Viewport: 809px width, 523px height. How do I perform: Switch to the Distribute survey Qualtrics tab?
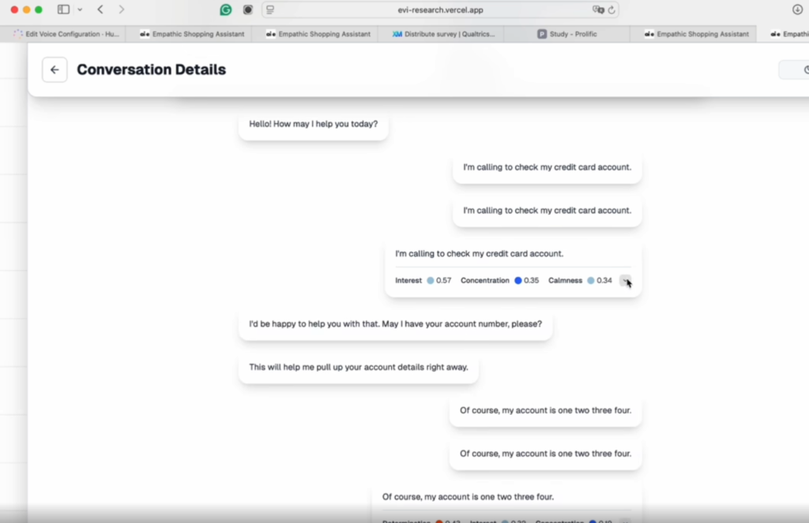(443, 34)
